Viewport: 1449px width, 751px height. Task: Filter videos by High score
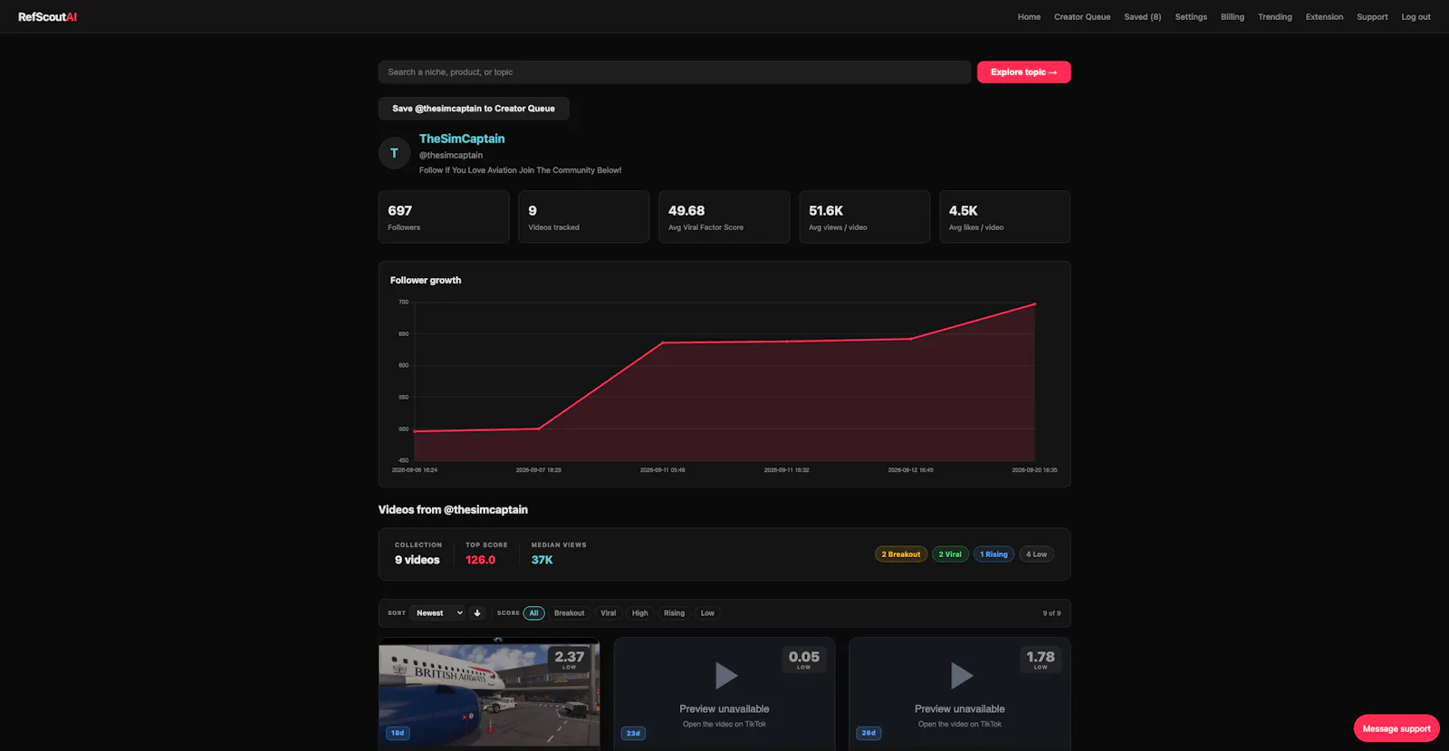(x=640, y=613)
